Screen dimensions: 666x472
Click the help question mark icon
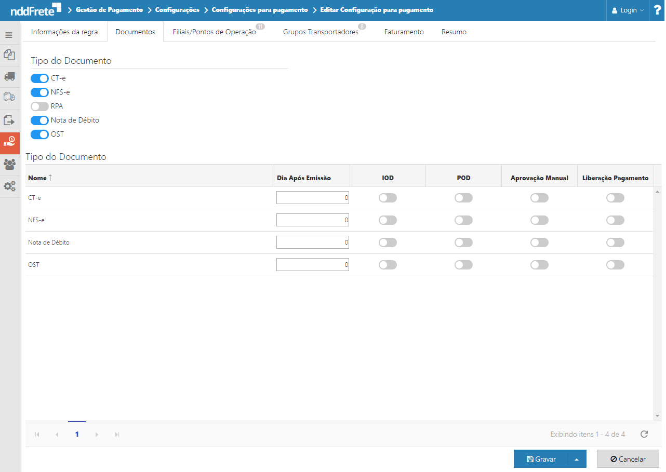tap(657, 10)
